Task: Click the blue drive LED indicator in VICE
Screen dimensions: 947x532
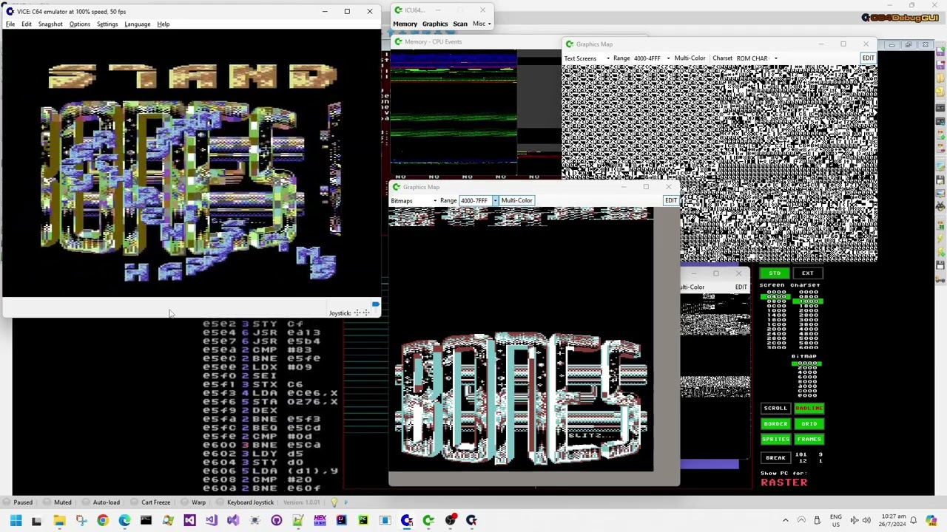Action: click(376, 304)
